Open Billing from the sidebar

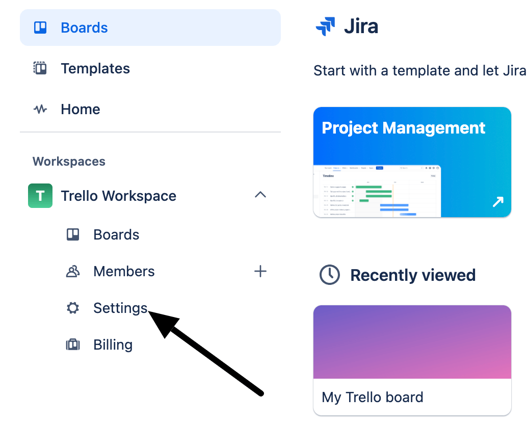click(x=113, y=345)
